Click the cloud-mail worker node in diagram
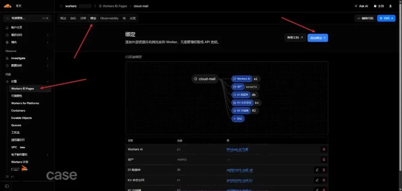The image size is (402, 191). (205, 79)
